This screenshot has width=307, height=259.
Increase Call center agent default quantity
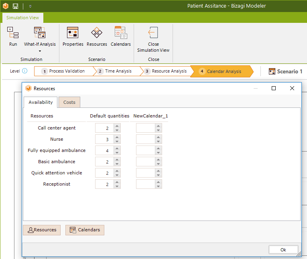[x=117, y=126]
